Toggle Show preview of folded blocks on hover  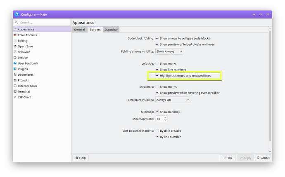coord(157,44)
